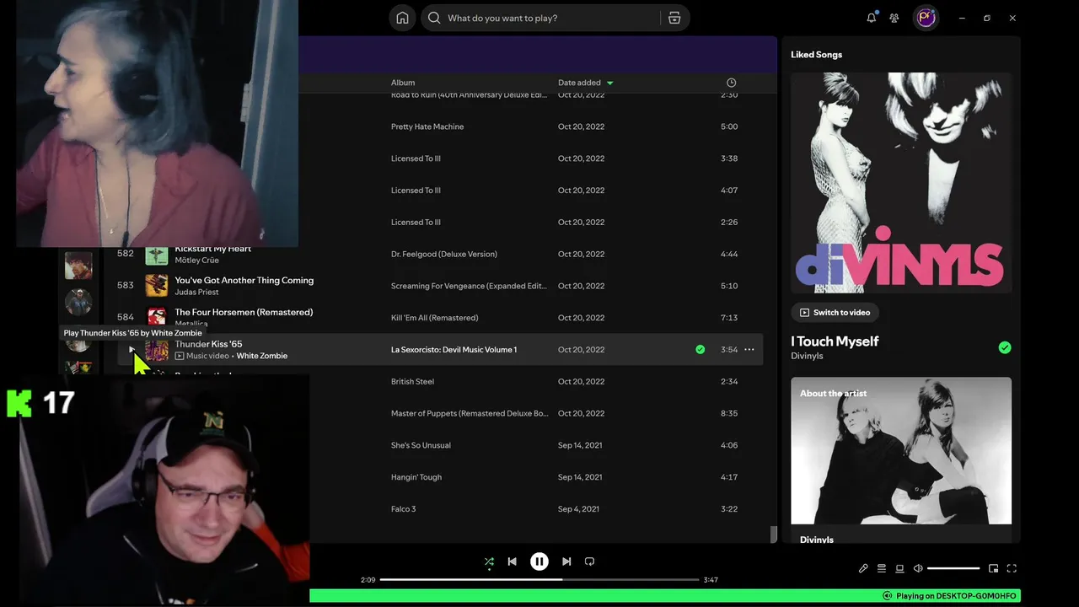Open album Dr. Feelgood (Deluxe Version)
The height and width of the screenshot is (607, 1079).
coord(444,254)
